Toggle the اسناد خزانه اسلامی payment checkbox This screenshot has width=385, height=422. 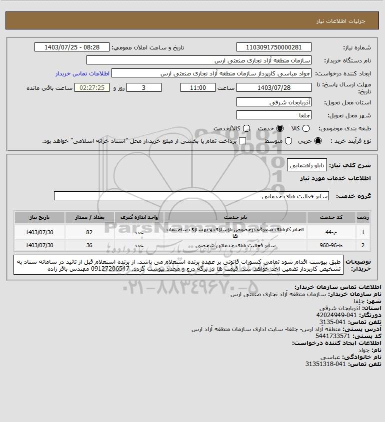click(242, 141)
